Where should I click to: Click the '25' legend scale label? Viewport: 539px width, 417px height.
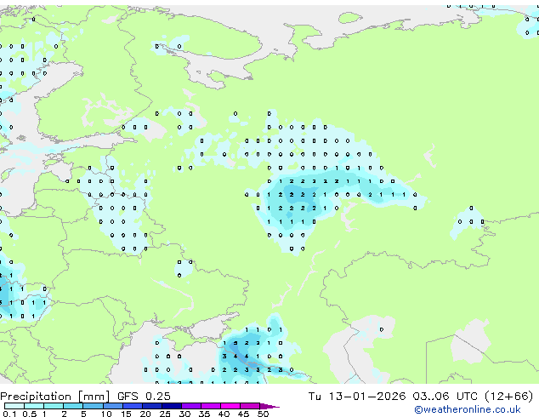165,414
